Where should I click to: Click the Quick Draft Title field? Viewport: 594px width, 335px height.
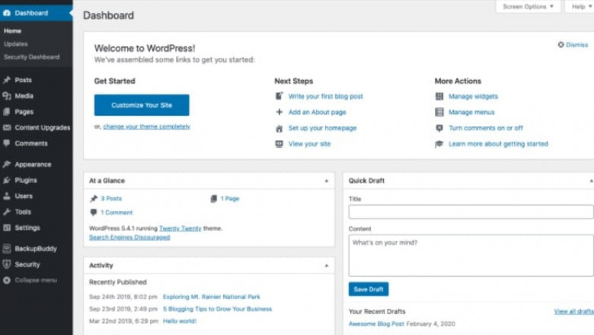(x=471, y=212)
